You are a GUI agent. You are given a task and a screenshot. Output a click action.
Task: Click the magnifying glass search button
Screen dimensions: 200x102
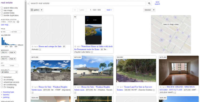[x=149, y=3]
